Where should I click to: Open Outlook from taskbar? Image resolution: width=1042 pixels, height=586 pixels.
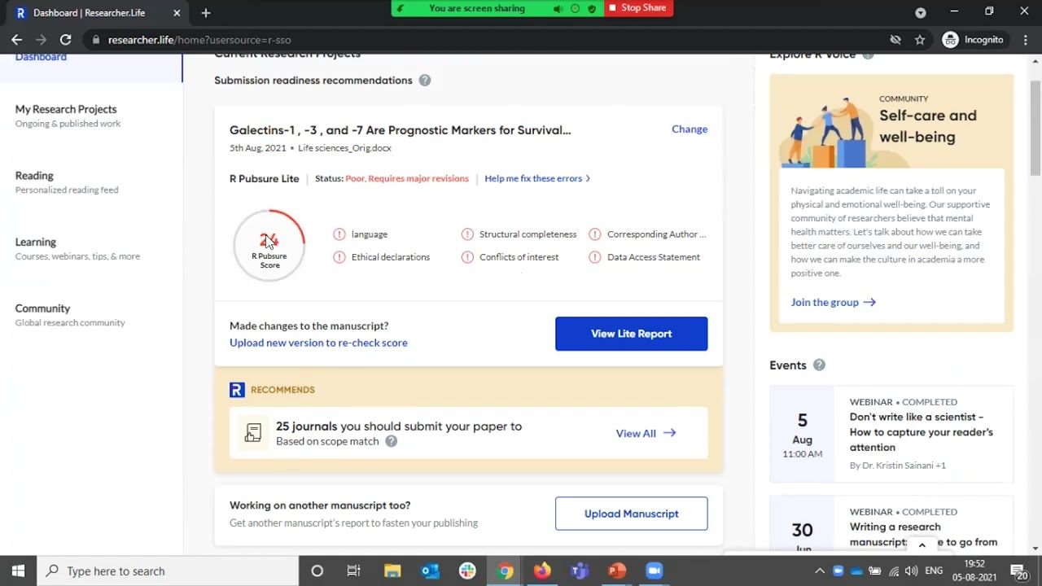pos(430,571)
